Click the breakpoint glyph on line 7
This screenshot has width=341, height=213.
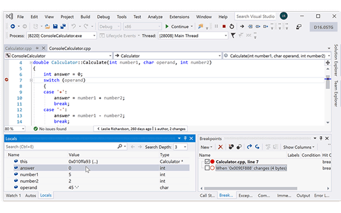(6, 80)
